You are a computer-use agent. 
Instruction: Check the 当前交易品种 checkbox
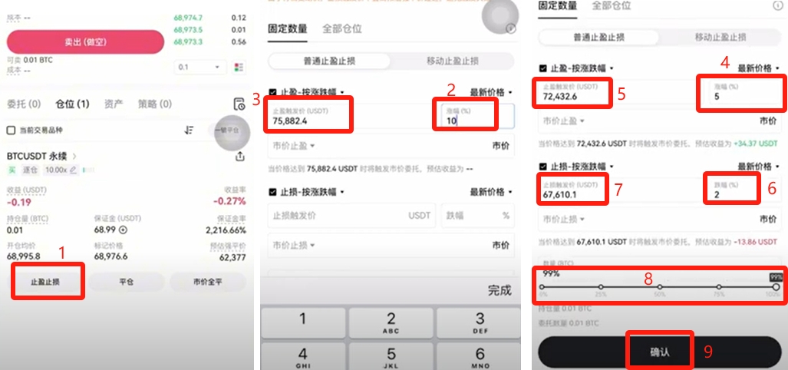pyautogui.click(x=11, y=130)
